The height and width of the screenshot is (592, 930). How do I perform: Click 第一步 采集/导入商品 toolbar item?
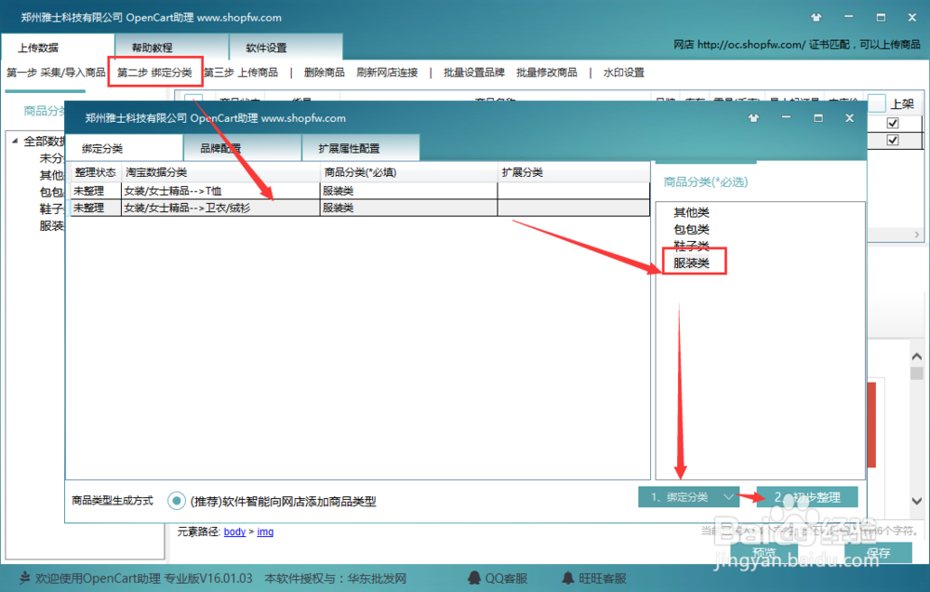(x=56, y=73)
